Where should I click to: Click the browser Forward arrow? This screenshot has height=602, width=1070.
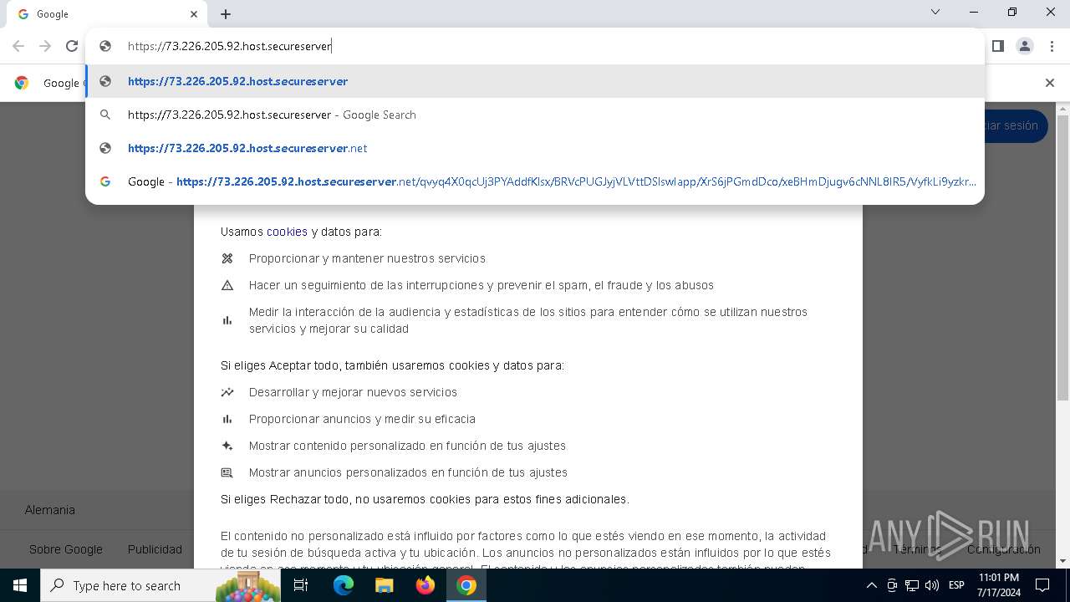[x=45, y=46]
